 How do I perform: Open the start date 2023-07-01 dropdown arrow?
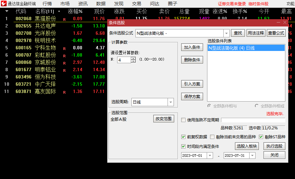pos(210,156)
